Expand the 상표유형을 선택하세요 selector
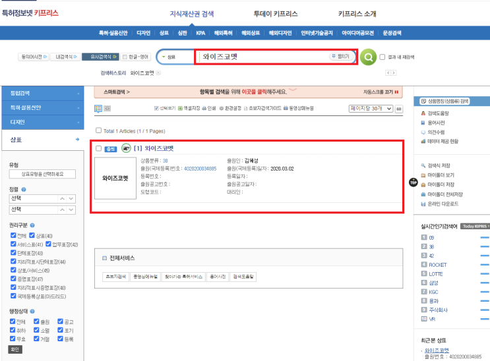The height and width of the screenshot is (361, 490). (x=42, y=174)
